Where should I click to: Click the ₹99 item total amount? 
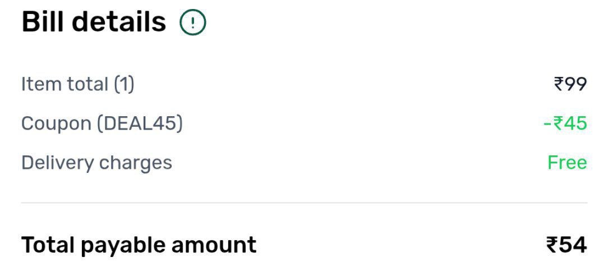[x=570, y=84]
